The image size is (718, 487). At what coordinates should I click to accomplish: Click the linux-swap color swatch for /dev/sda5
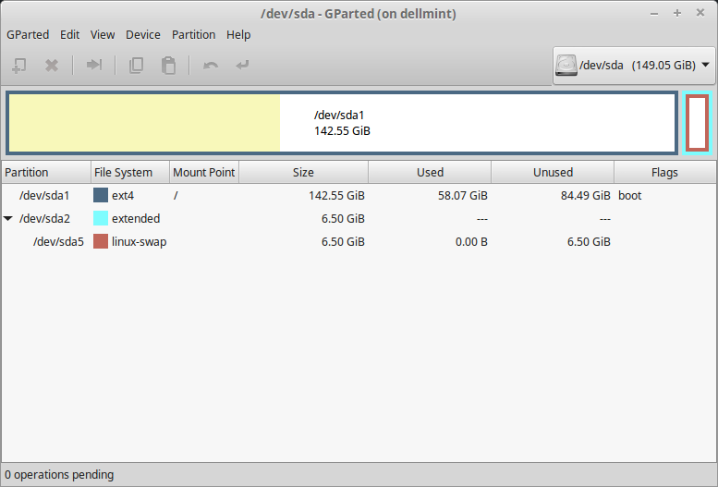point(101,242)
